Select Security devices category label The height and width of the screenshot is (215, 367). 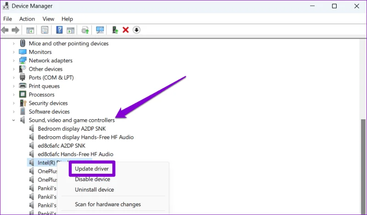48,103
